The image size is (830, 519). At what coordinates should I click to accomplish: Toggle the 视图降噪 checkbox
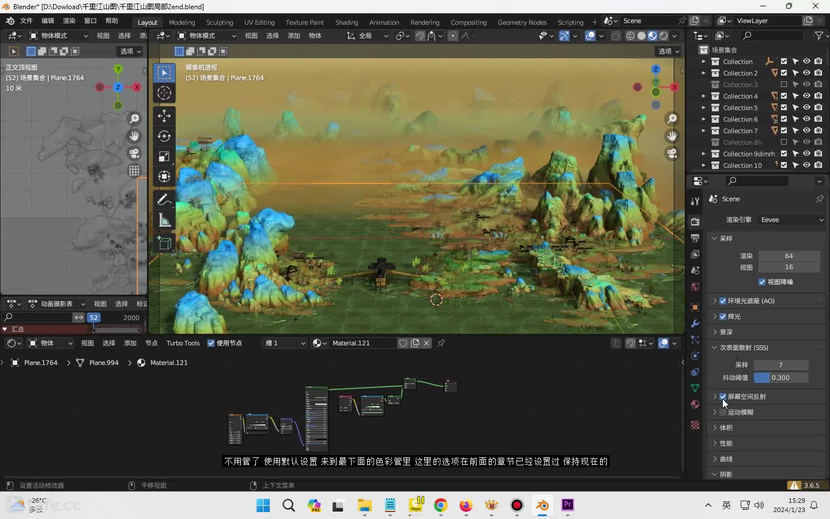[x=762, y=282]
